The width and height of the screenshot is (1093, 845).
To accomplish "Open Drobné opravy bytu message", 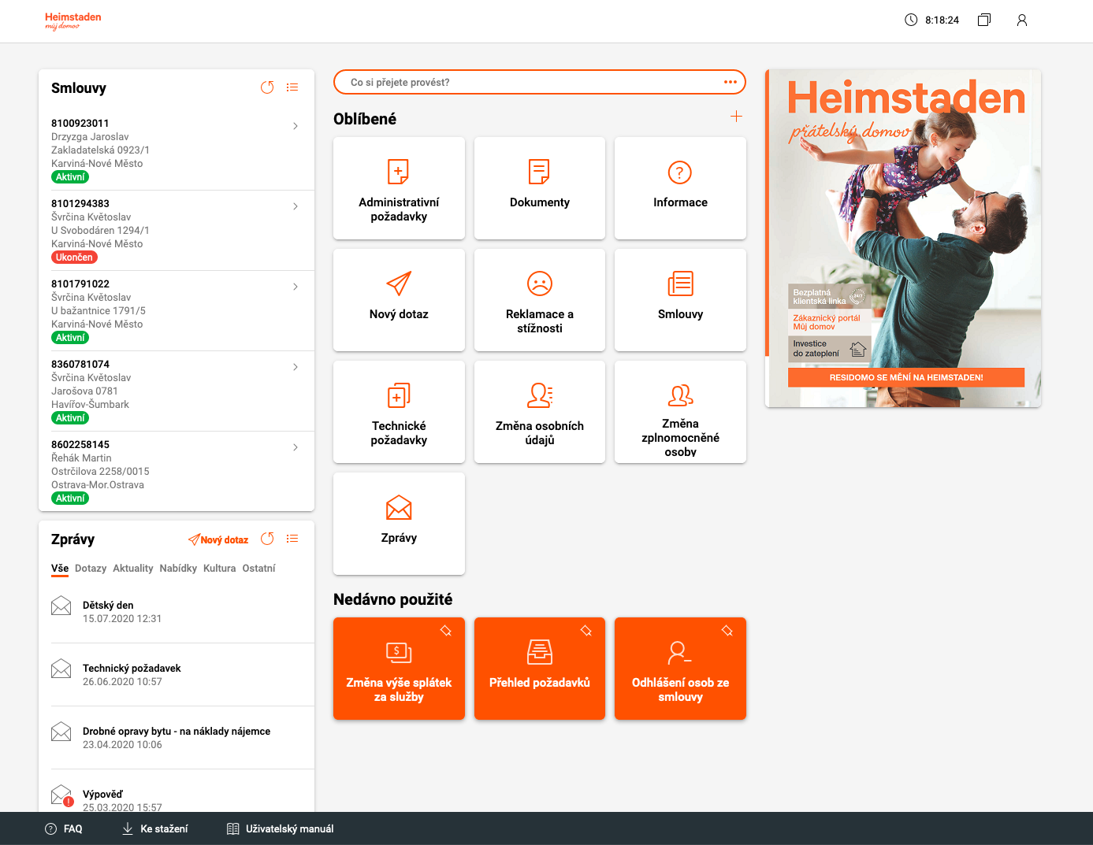I will (x=183, y=738).
